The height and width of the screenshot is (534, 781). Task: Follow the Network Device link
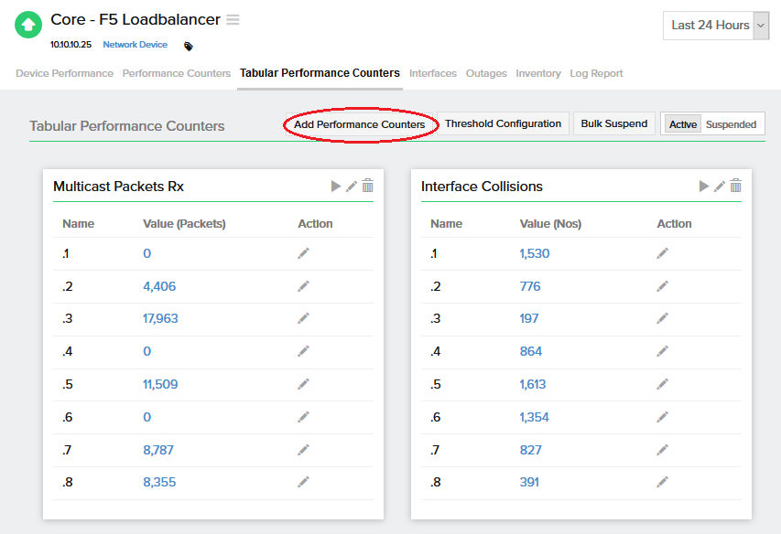click(x=135, y=44)
